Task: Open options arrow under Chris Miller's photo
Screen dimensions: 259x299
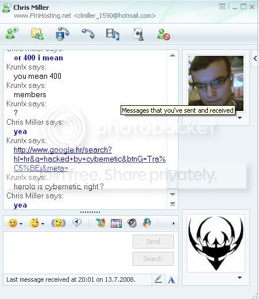Action: (239, 118)
